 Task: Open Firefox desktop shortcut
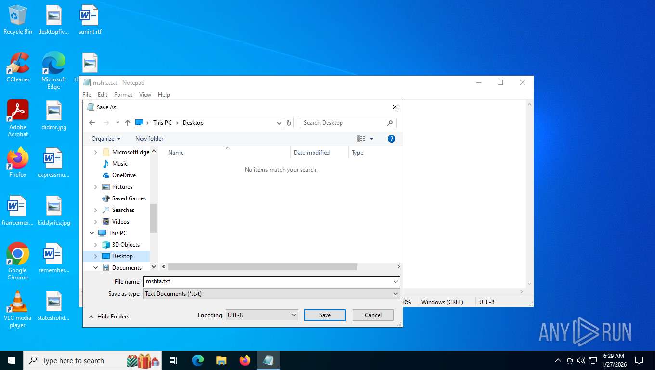(x=18, y=163)
